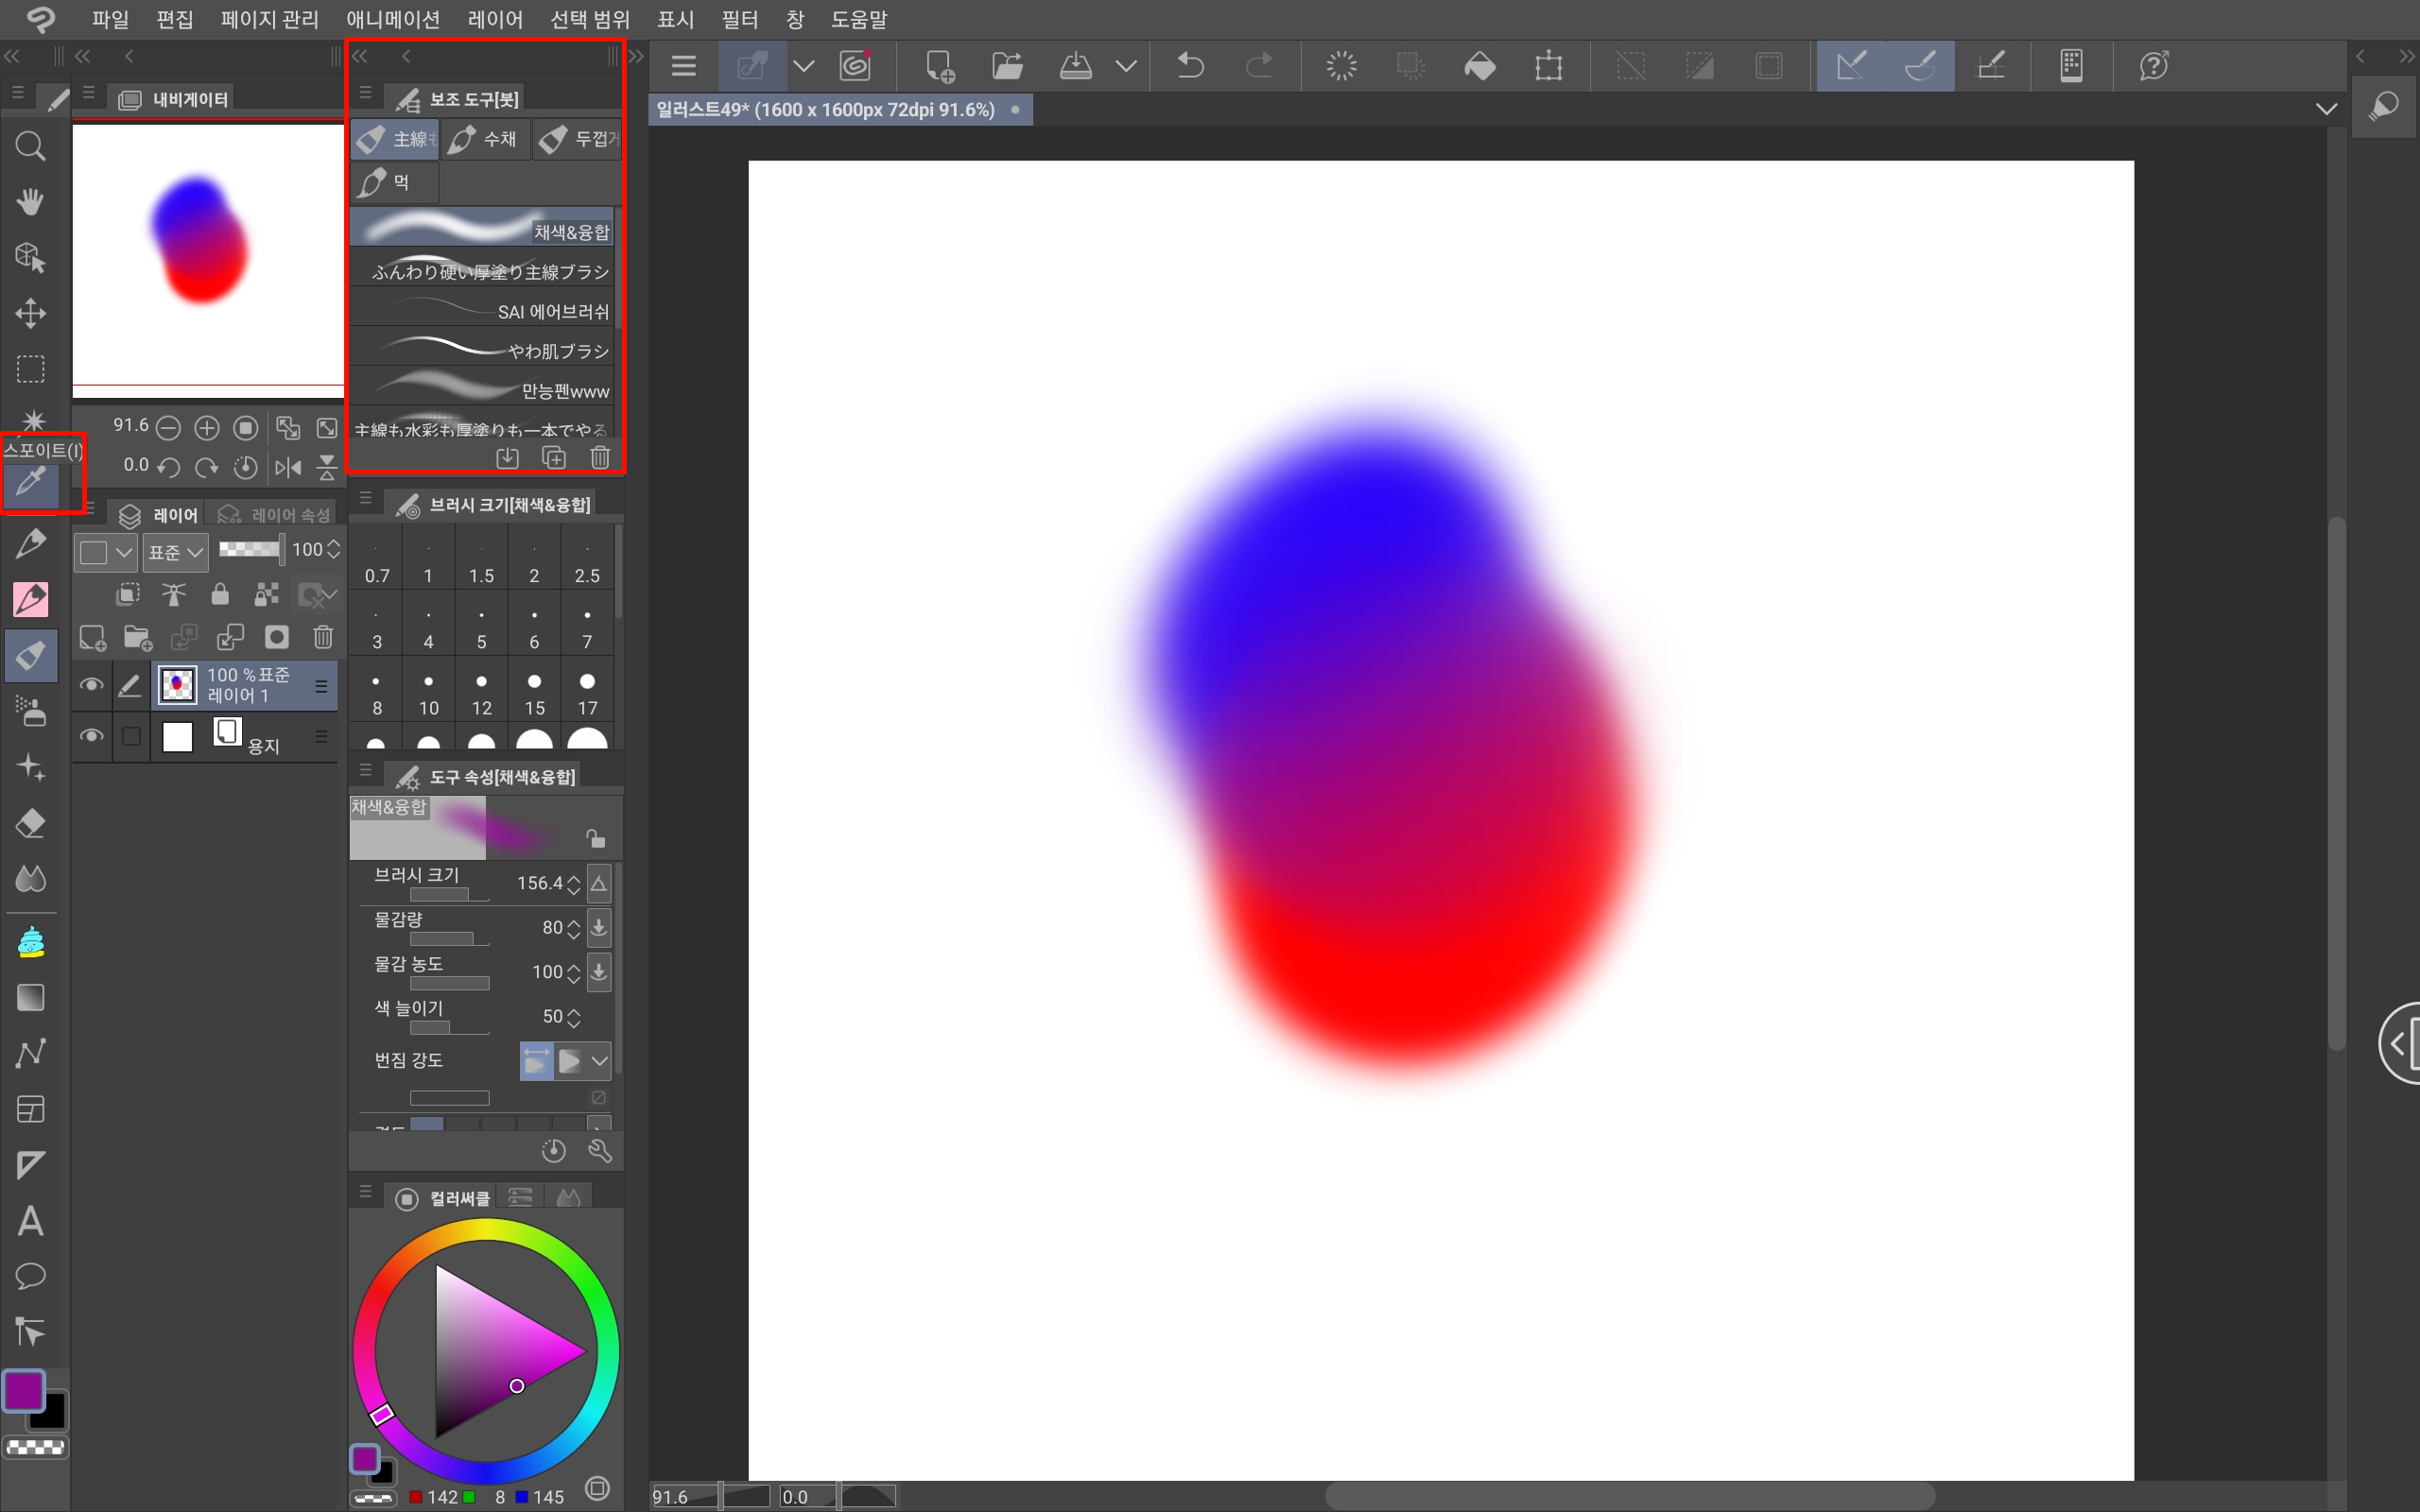Screen dimensions: 2420x1512
Task: Zoom in navigator with plus icon
Action: click(x=207, y=428)
